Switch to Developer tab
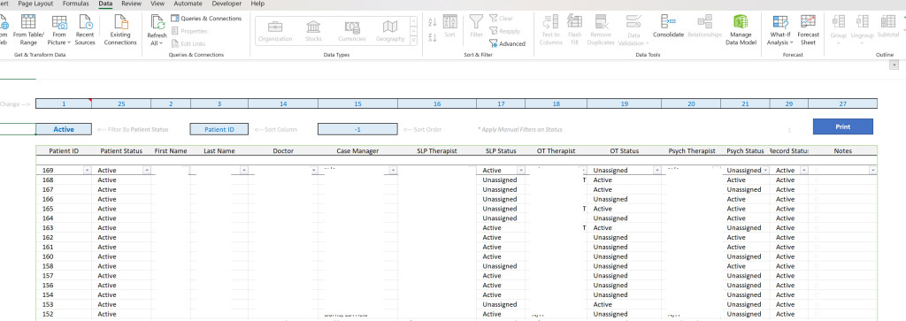The height and width of the screenshot is (321, 906). [226, 4]
